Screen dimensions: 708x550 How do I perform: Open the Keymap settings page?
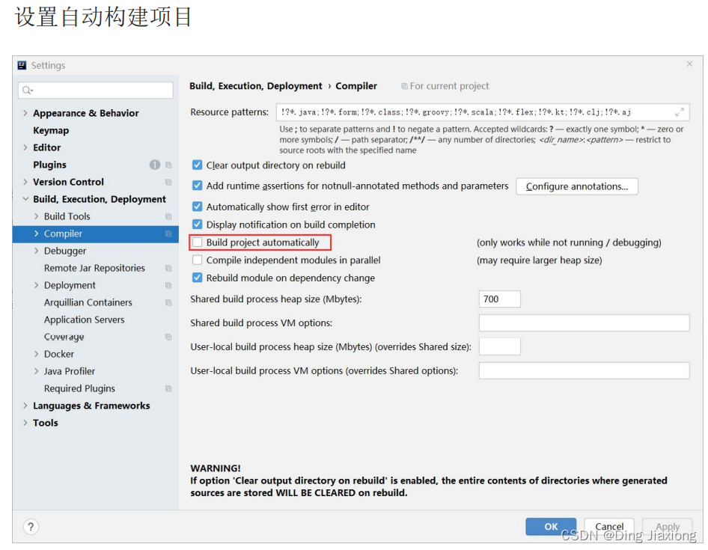[51, 130]
